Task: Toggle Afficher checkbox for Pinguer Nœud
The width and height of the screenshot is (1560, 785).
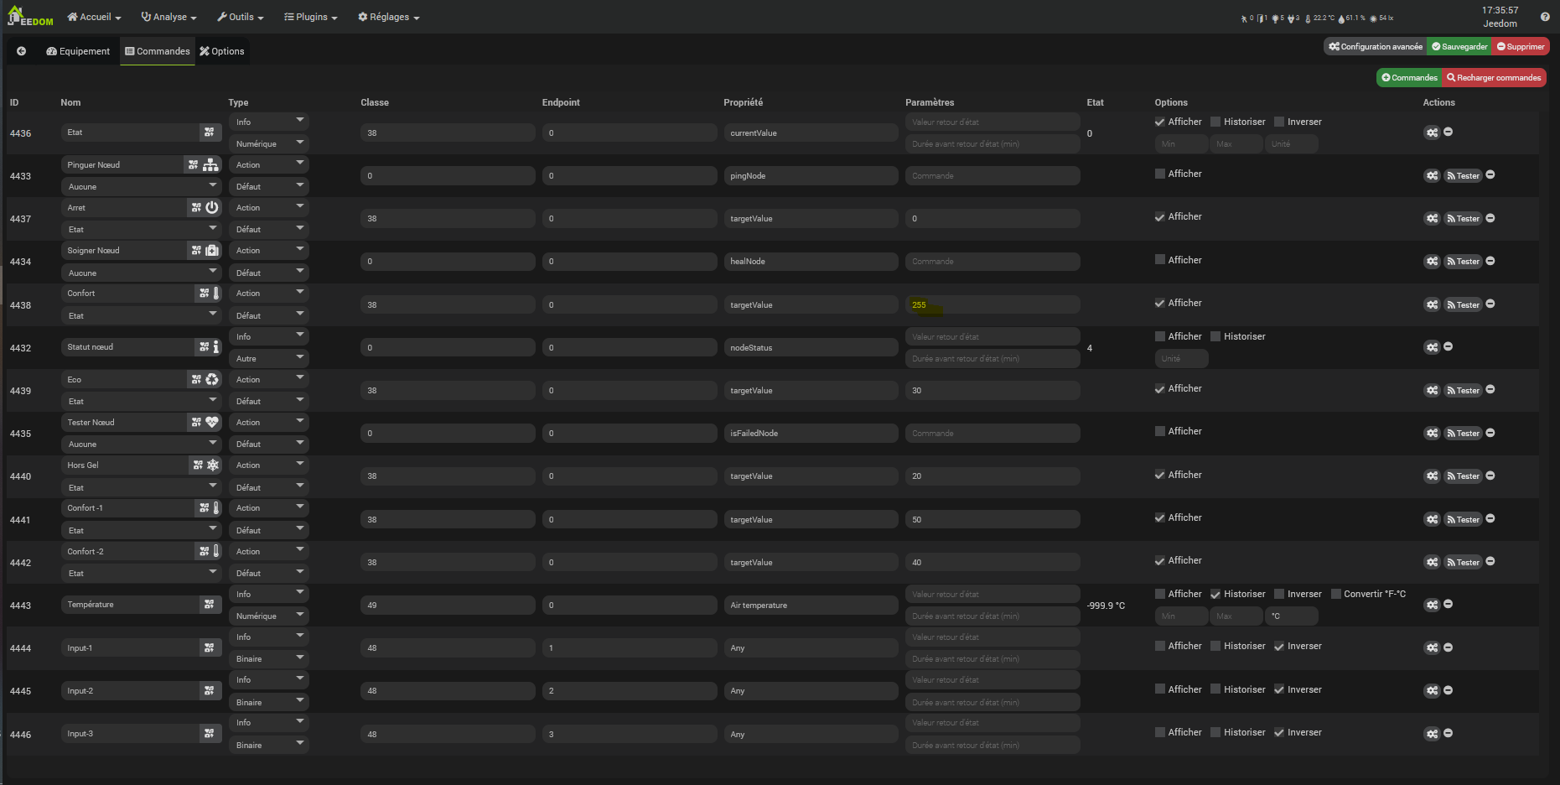Action: pos(1160,174)
